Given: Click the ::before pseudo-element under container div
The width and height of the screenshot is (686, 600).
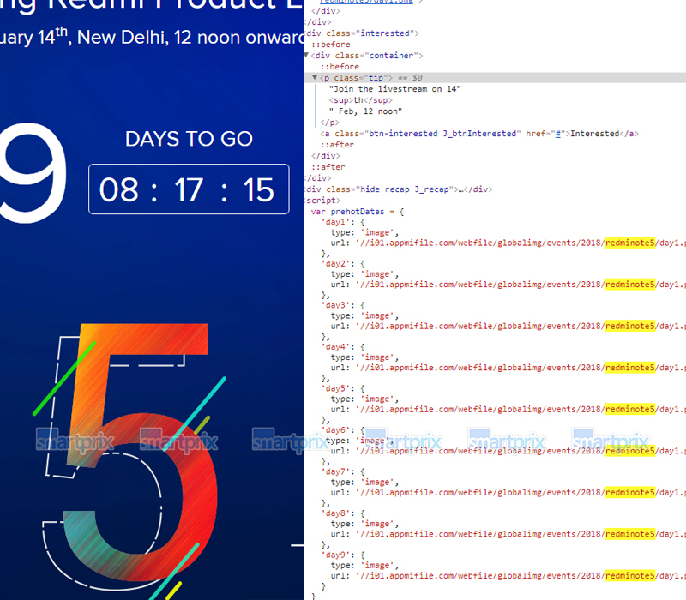Looking at the screenshot, I should coord(340,67).
